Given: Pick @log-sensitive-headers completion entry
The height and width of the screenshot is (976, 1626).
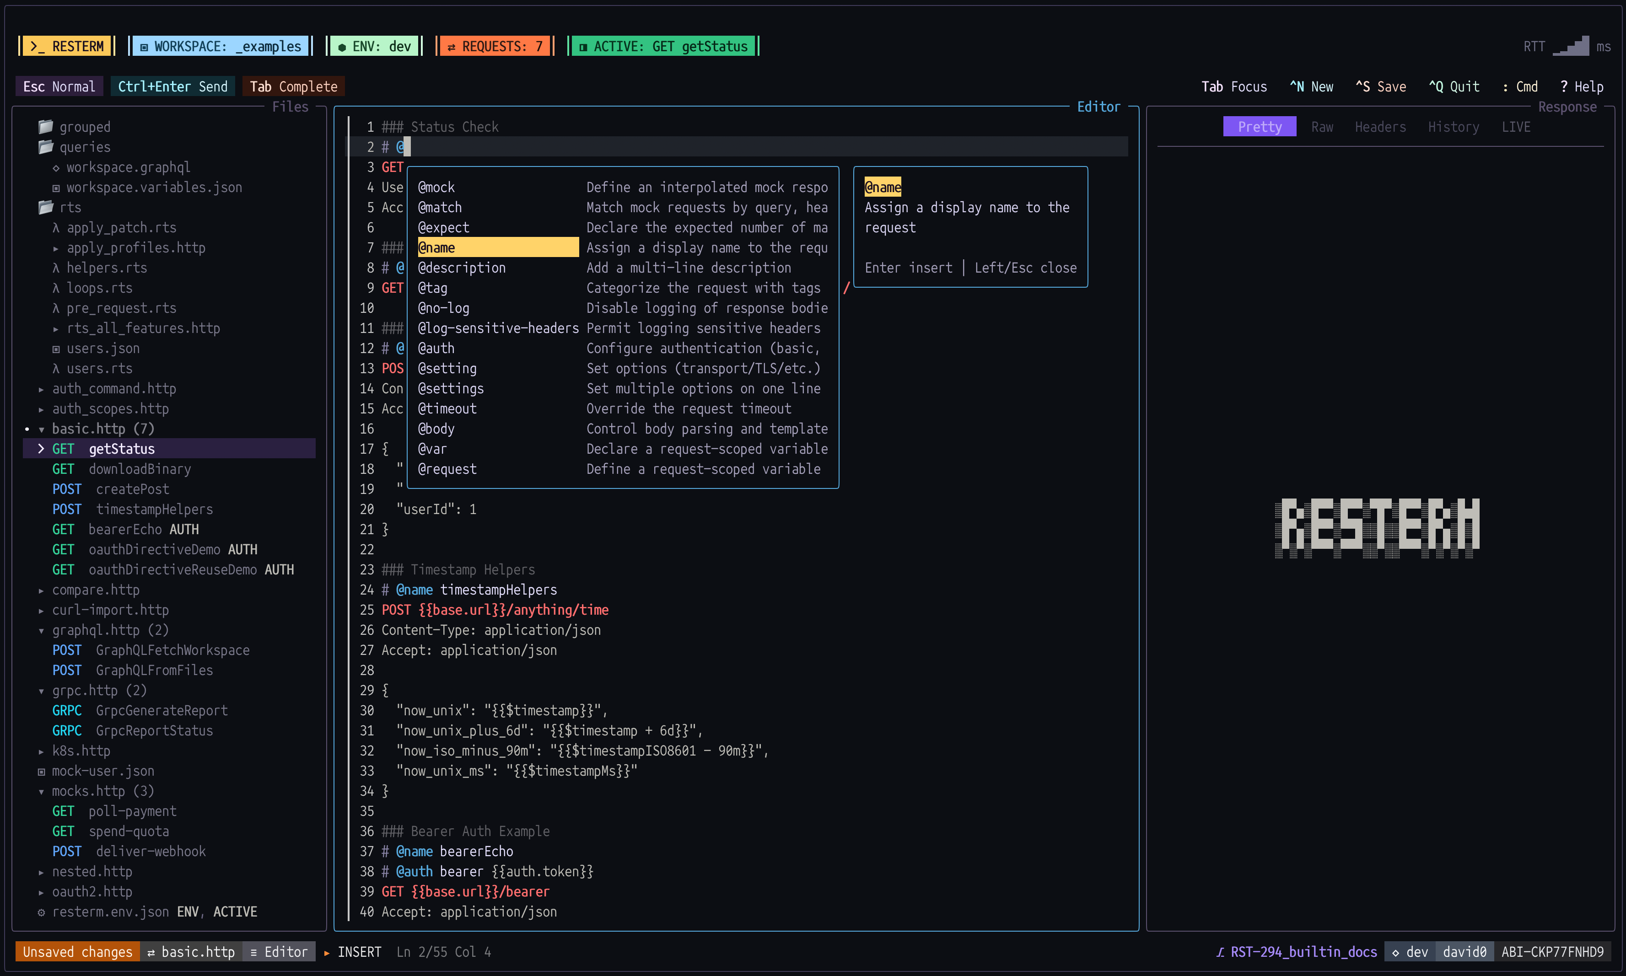Looking at the screenshot, I should (623, 328).
